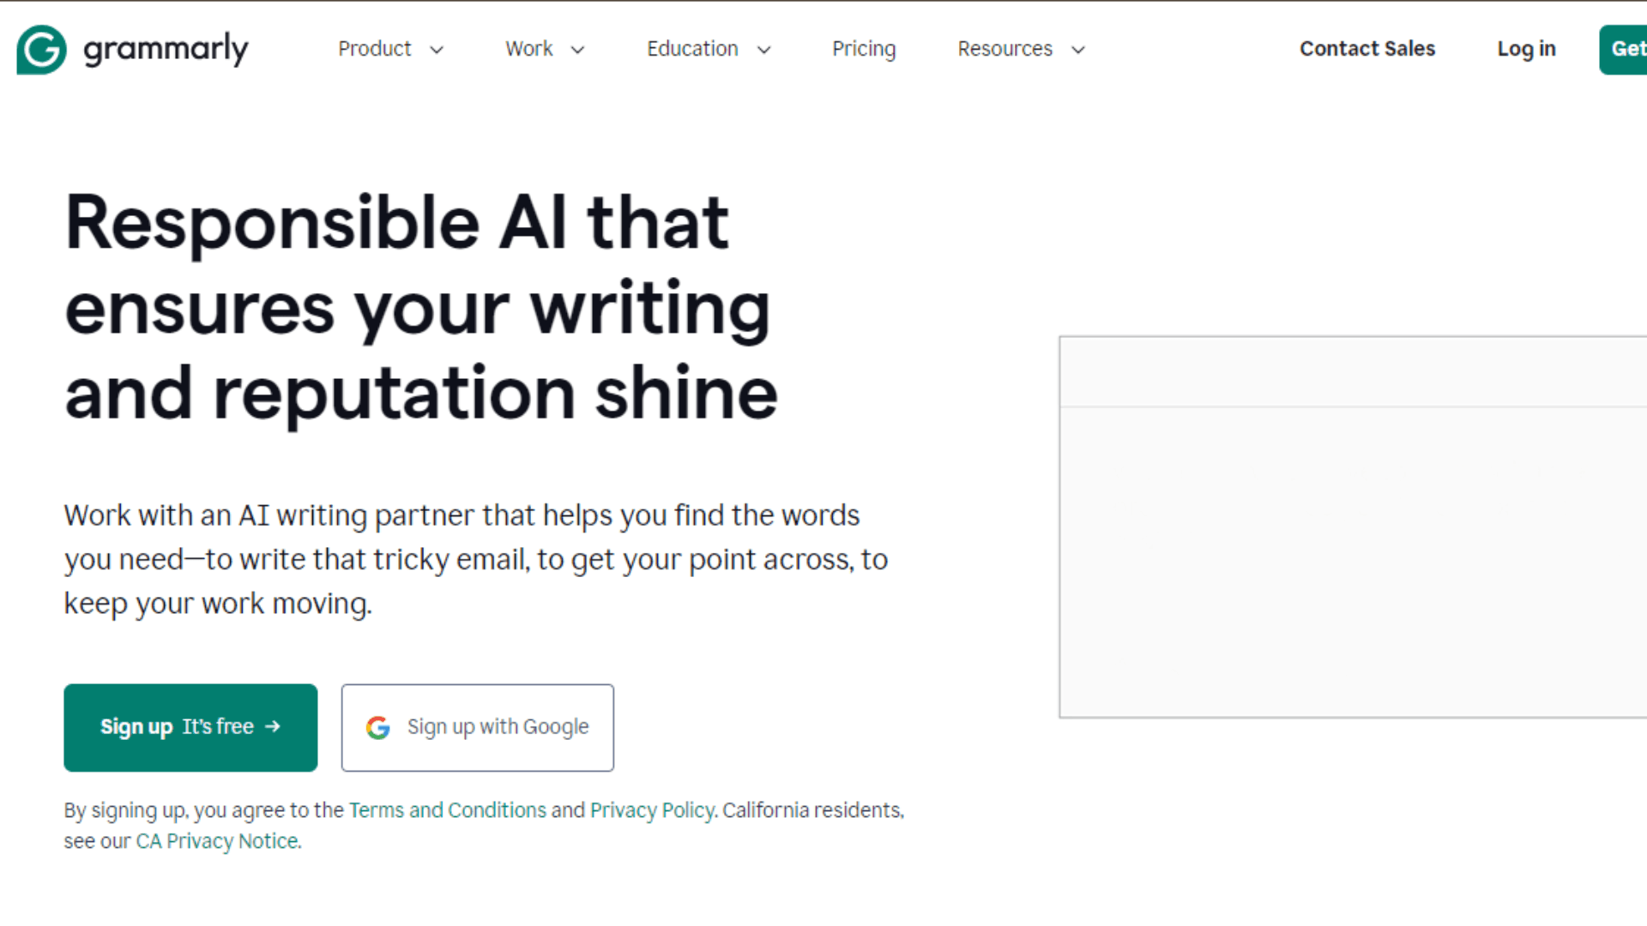
Task: Select Contact Sales in the navigation
Action: 1367,49
